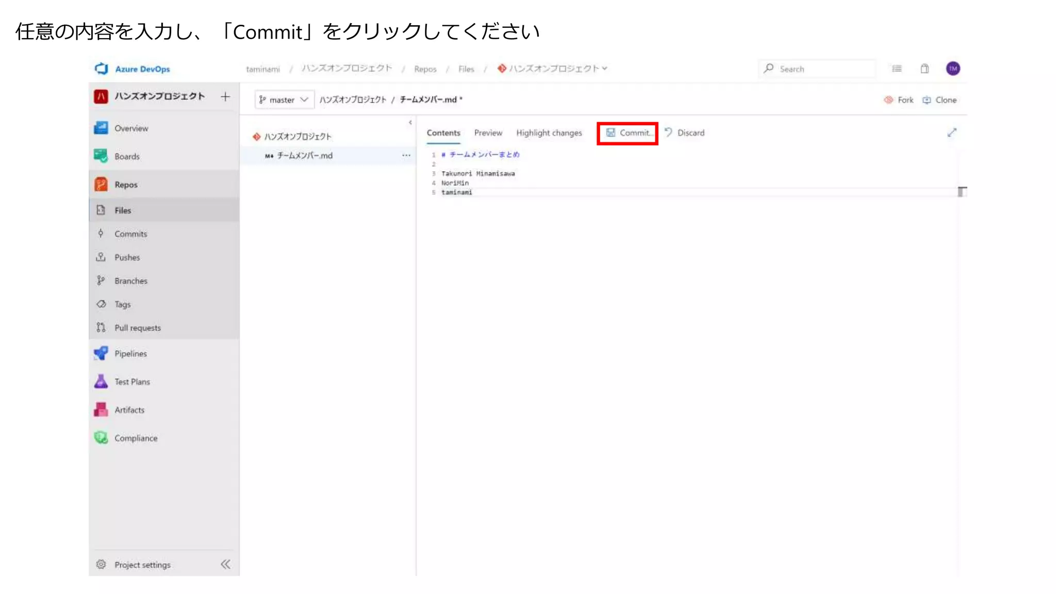Viewport: 1056px width, 594px height.
Task: Open the work items list icon
Action: click(x=897, y=69)
